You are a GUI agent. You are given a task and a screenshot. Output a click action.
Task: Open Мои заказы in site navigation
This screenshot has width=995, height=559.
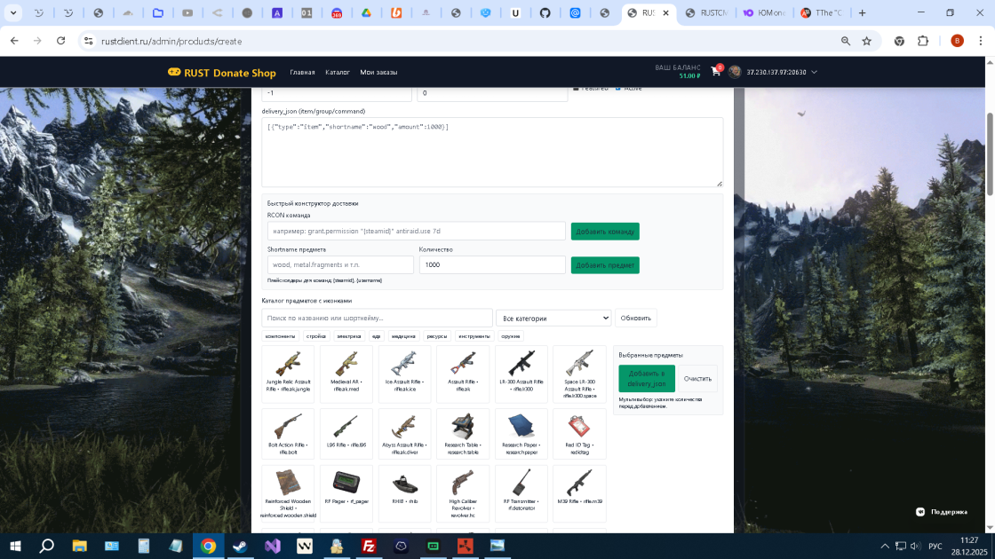click(378, 72)
